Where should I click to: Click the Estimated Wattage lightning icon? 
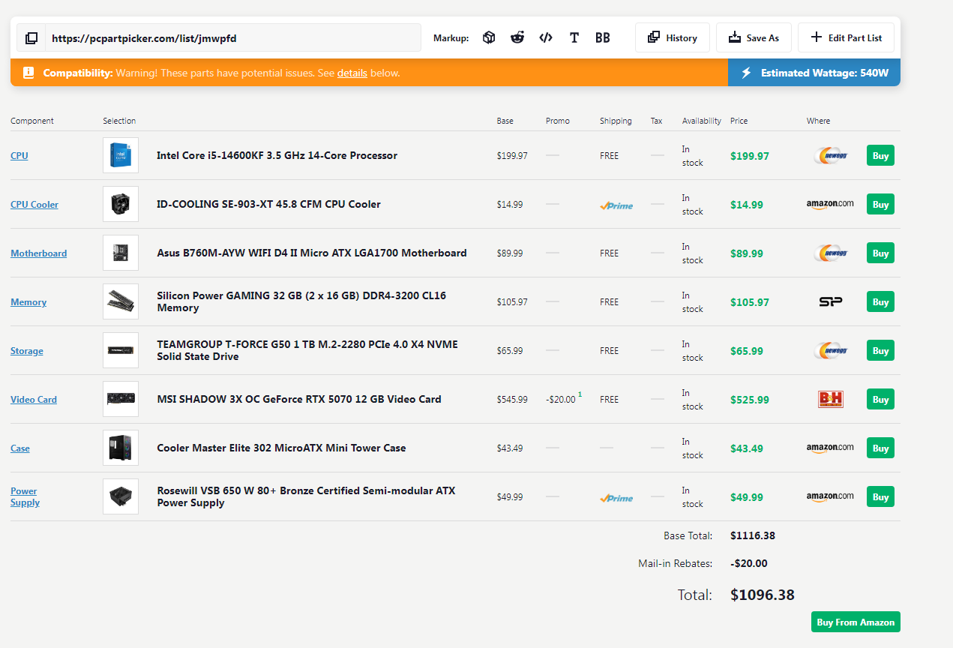746,73
